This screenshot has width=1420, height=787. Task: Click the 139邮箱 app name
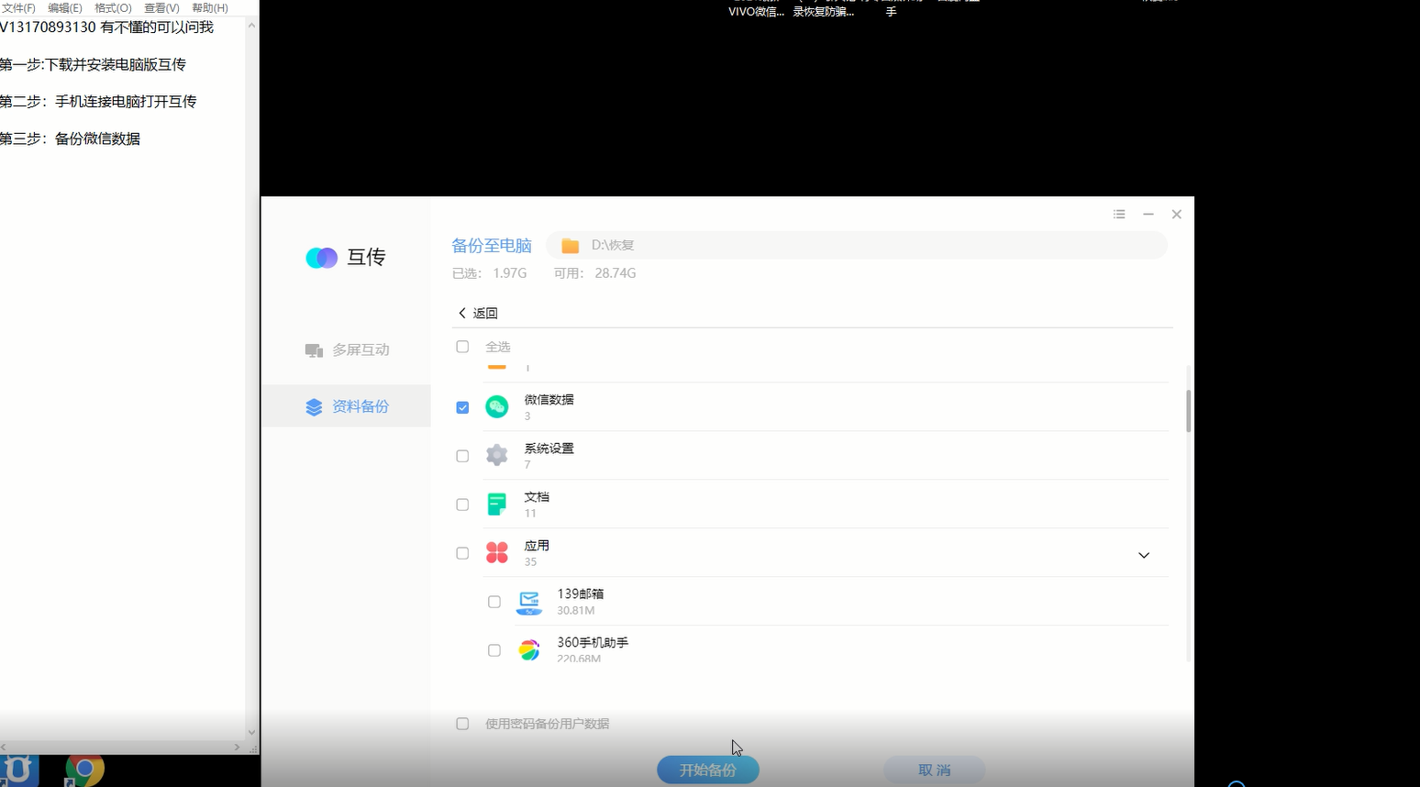(581, 594)
